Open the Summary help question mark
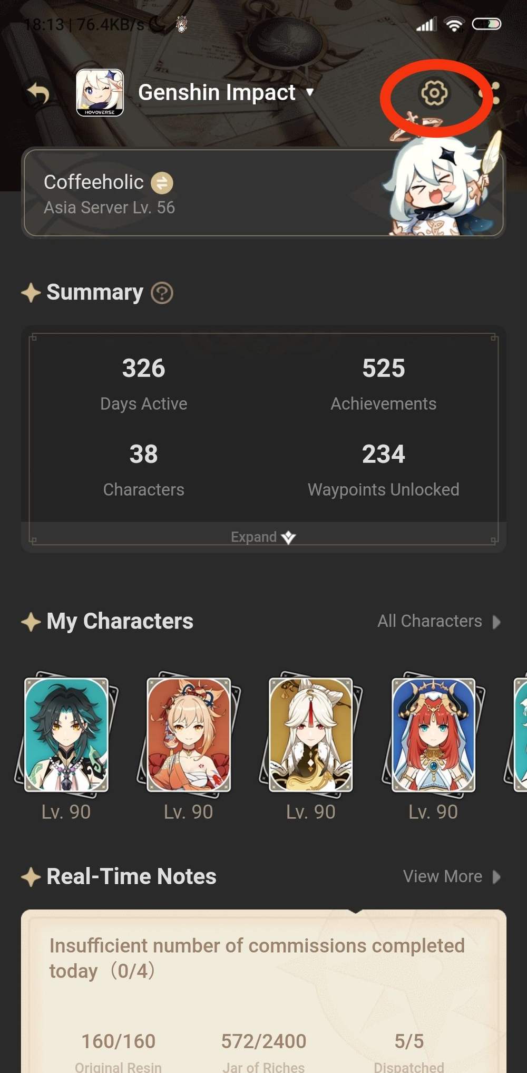527x1073 pixels. click(162, 293)
